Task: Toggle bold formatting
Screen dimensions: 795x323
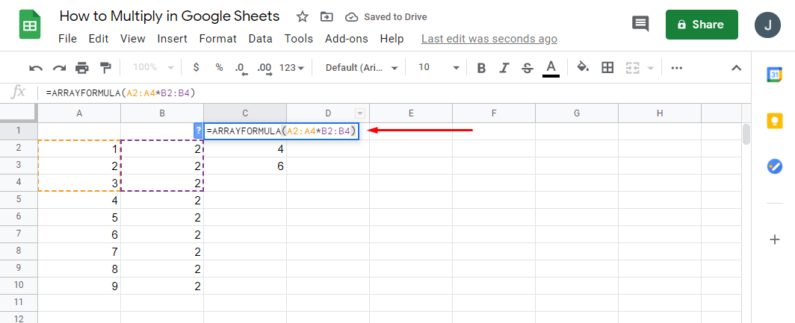Action: [481, 68]
